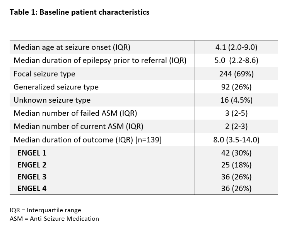Select the "Median age at seizure onset" row label
The height and width of the screenshot is (230, 299).
(72, 47)
